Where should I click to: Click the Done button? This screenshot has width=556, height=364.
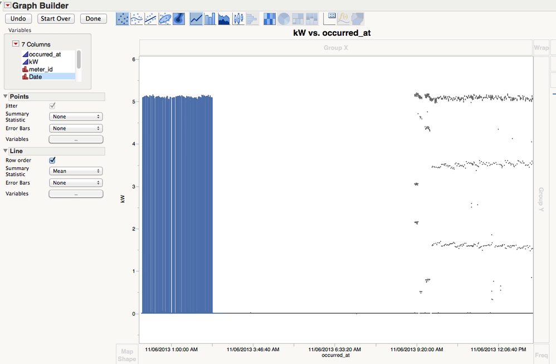(x=93, y=18)
